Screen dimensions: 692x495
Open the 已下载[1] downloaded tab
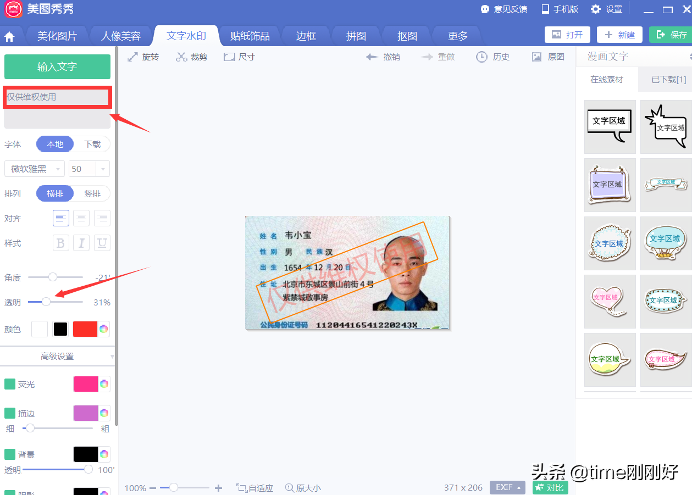coord(666,80)
